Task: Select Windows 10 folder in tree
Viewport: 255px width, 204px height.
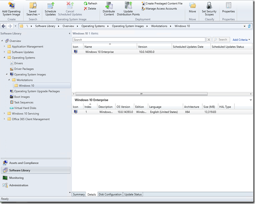Action: point(42,86)
